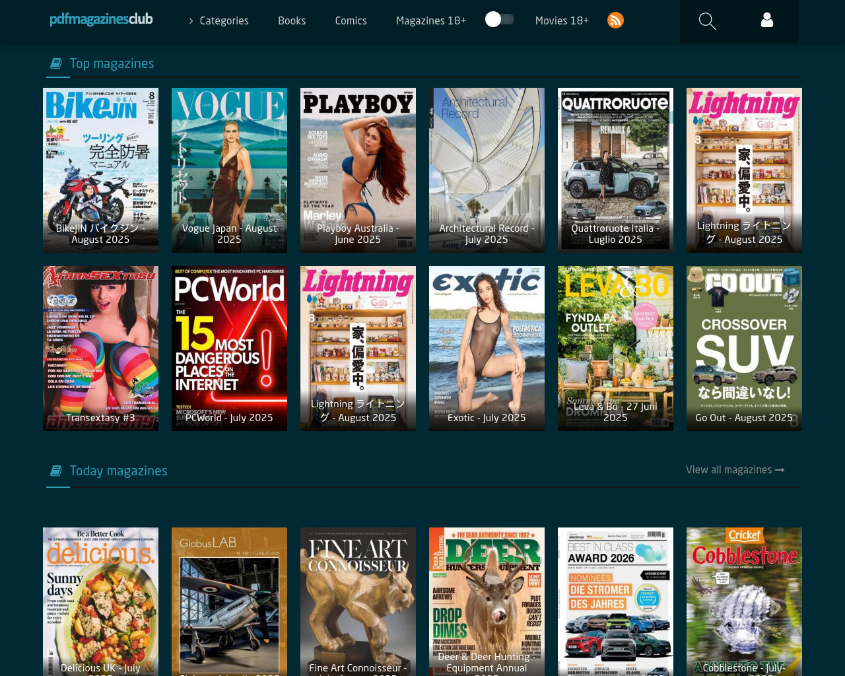
Task: Open Deer & Deer Hunting cover
Action: coord(487,601)
